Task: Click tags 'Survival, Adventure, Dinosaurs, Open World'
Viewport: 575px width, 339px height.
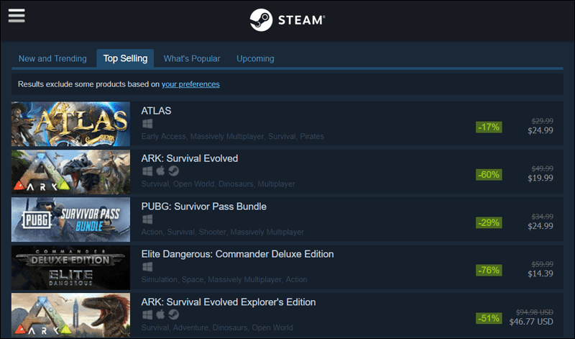Action: coord(217,327)
